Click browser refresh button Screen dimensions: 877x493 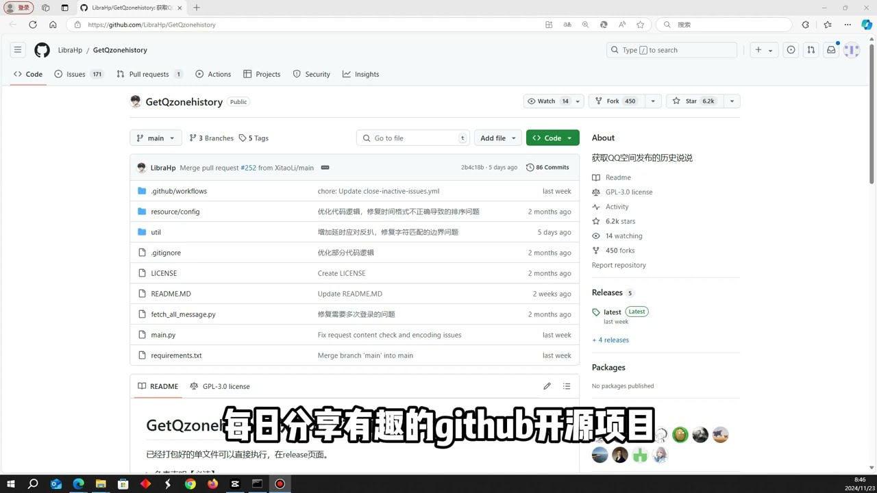click(32, 25)
